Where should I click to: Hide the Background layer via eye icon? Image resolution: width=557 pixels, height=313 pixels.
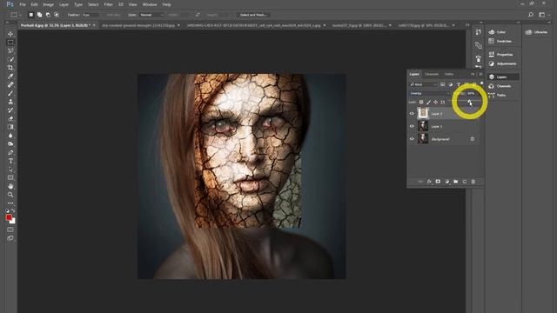coord(412,139)
